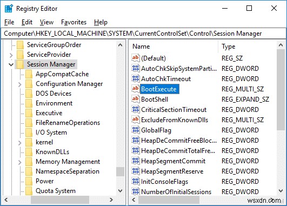Open the Help menu
The image size is (287, 206).
click(101, 22)
